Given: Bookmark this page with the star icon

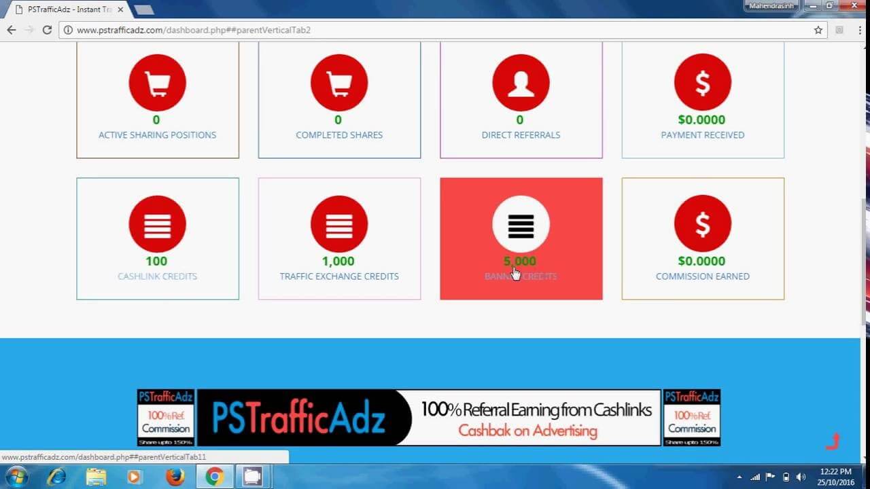Looking at the screenshot, I should (x=818, y=30).
